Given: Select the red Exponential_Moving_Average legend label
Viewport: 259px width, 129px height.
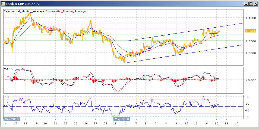Looking at the screenshot, I should pos(65,11).
